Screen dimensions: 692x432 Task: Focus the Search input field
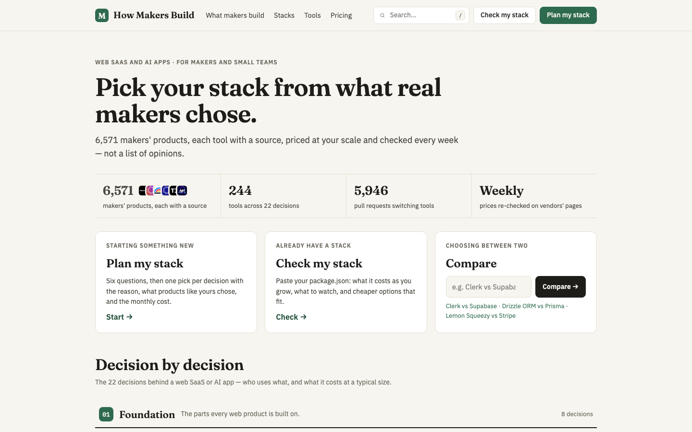pos(421,15)
